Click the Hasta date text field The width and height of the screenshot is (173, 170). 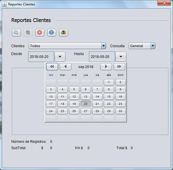tap(102, 57)
